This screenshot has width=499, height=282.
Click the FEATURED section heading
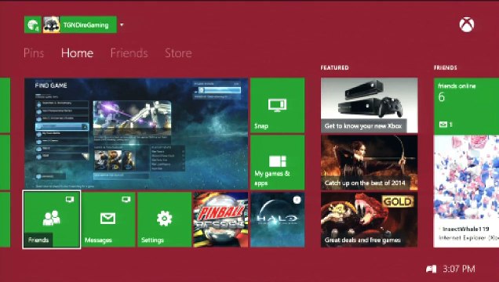click(x=334, y=67)
